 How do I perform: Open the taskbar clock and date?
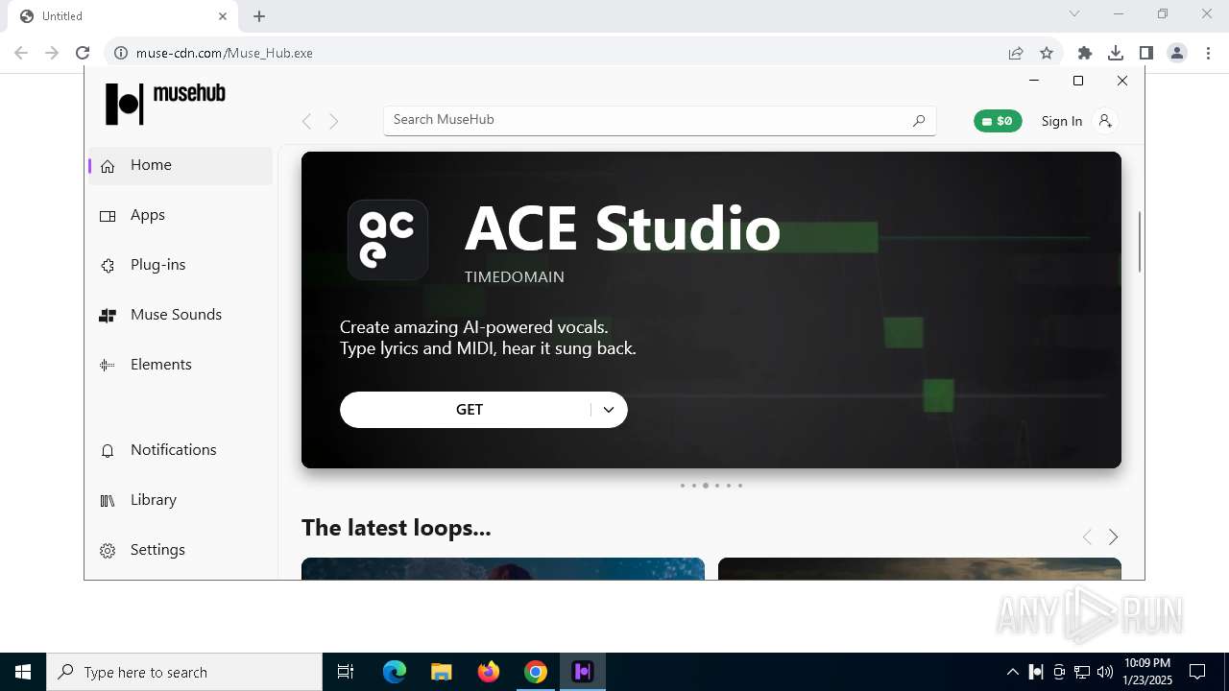click(x=1148, y=672)
